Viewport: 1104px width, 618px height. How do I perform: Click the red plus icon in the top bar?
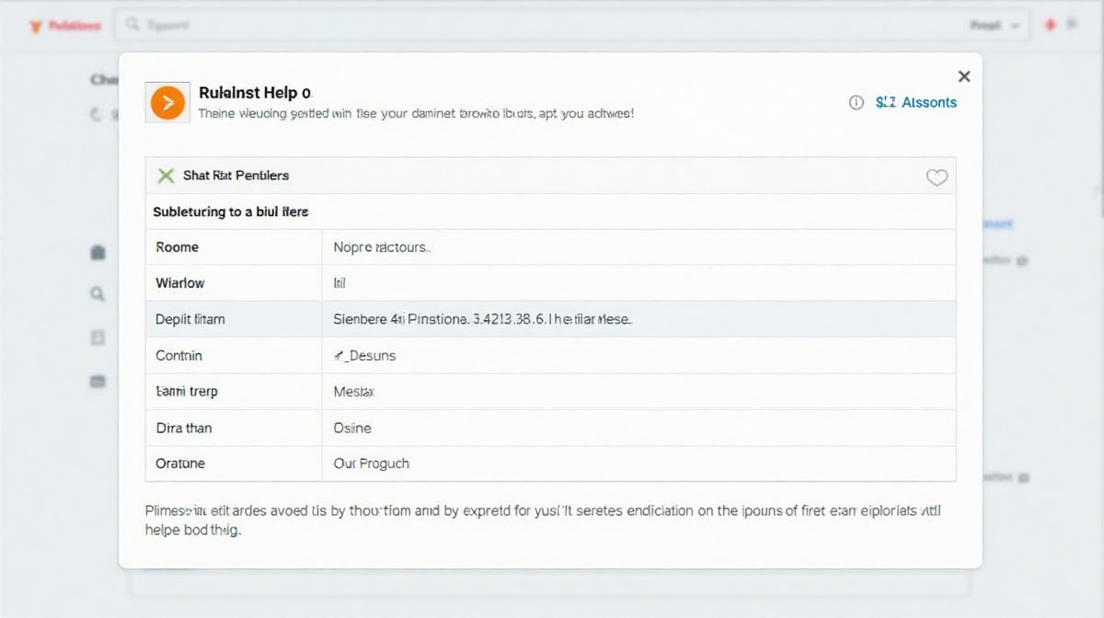1050,26
